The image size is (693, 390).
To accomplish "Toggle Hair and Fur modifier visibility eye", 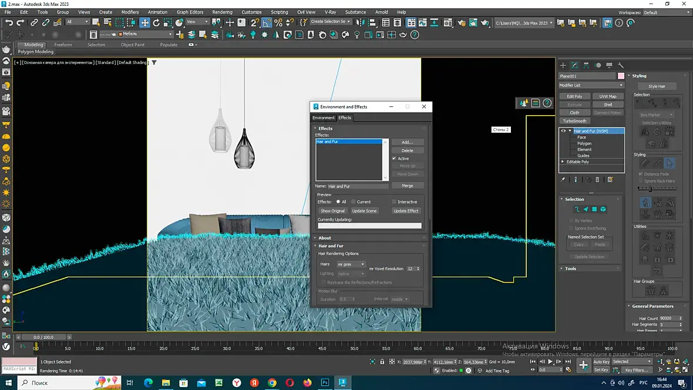I will 563,131.
